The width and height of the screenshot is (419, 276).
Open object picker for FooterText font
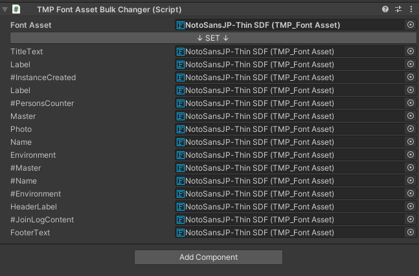point(411,232)
